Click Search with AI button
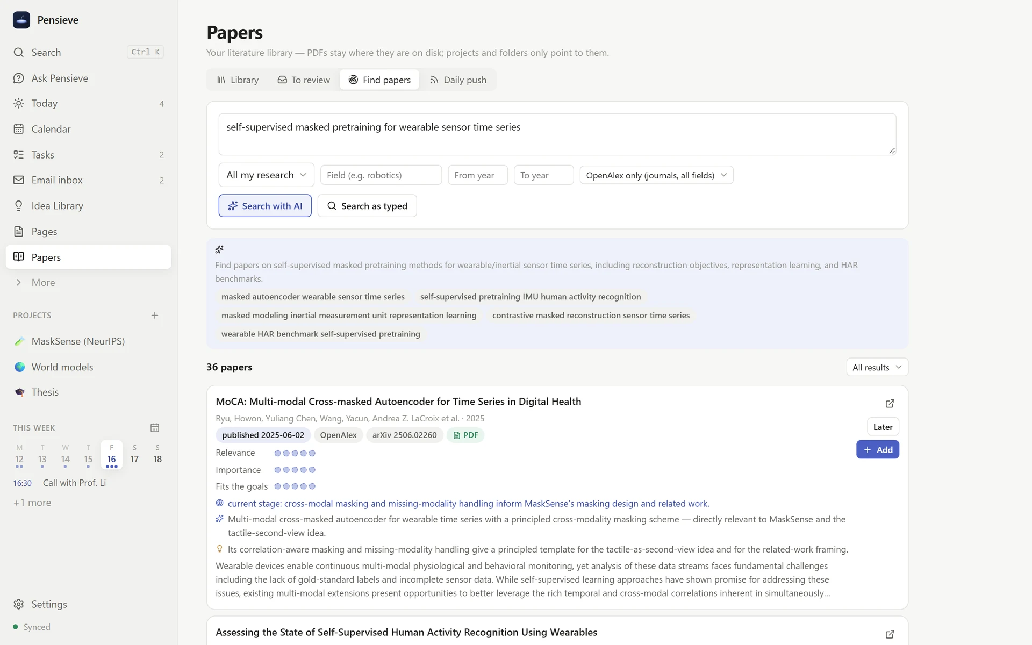1032x645 pixels. pyautogui.click(x=265, y=206)
